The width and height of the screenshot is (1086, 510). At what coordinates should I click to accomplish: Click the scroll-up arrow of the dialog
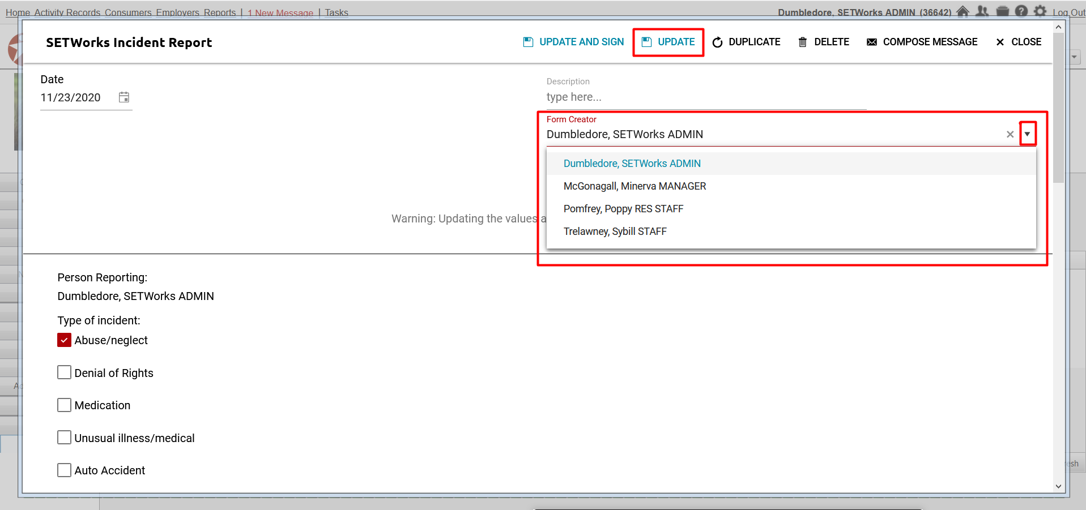[1058, 27]
